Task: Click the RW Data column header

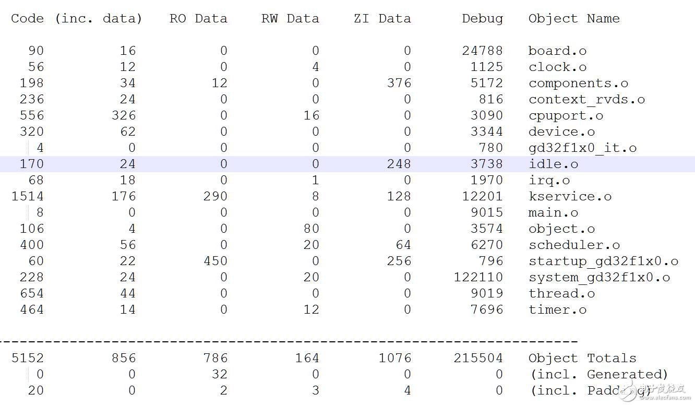Action: coord(290,19)
